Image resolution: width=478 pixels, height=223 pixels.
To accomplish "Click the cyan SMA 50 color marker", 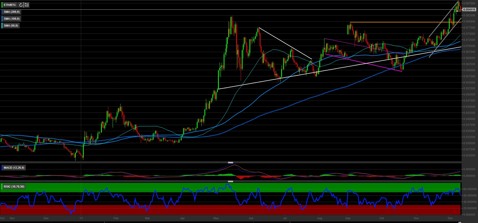I will (x=2, y=26).
